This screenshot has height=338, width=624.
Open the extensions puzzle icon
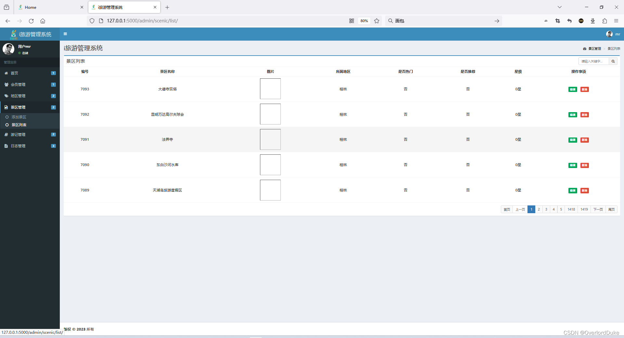pos(604,21)
